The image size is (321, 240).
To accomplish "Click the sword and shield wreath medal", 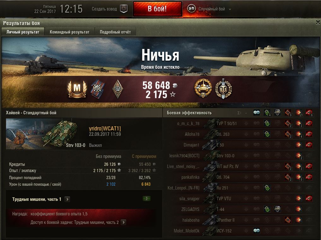I will 223,89.
